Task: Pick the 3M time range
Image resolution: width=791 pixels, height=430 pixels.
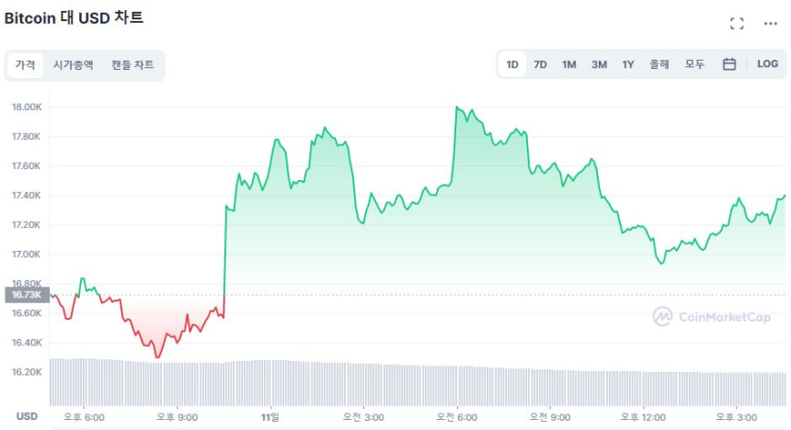Action: coord(599,64)
